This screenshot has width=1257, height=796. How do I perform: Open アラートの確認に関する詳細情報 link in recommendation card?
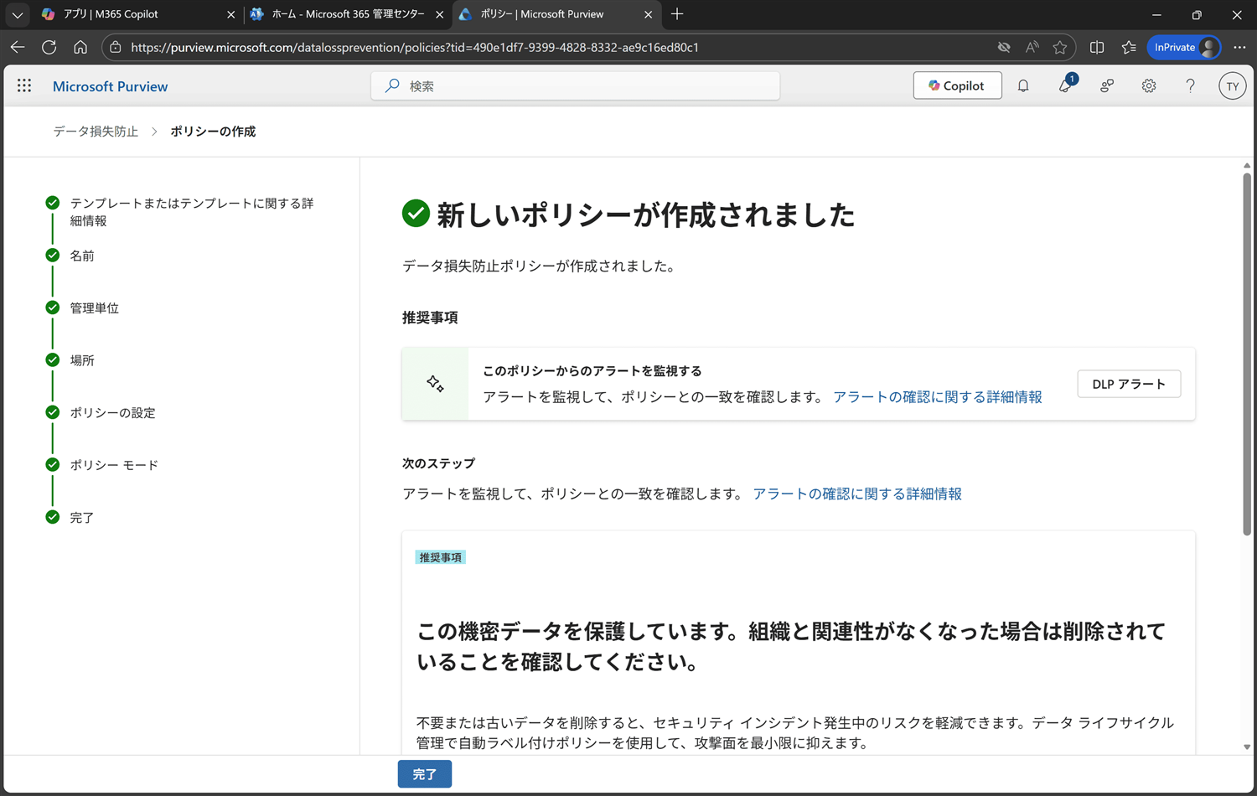click(938, 397)
